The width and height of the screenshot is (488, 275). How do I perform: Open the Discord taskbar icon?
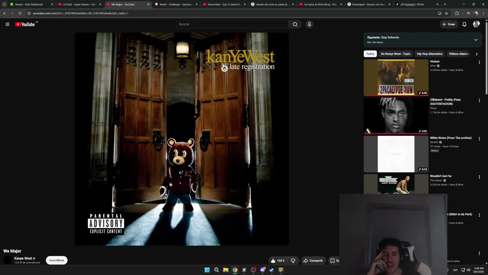pyautogui.click(x=263, y=270)
